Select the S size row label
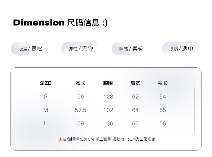Viewport: 212px width, 157px height. (46, 97)
